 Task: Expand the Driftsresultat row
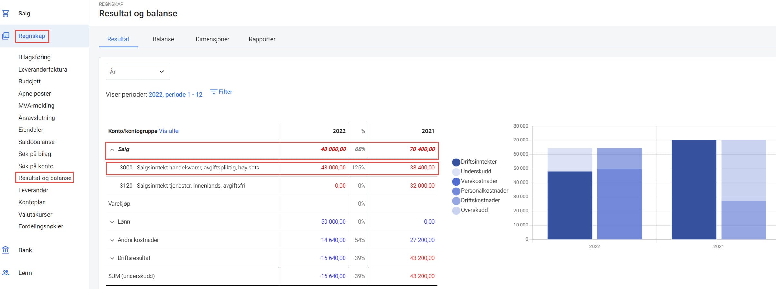click(112, 258)
